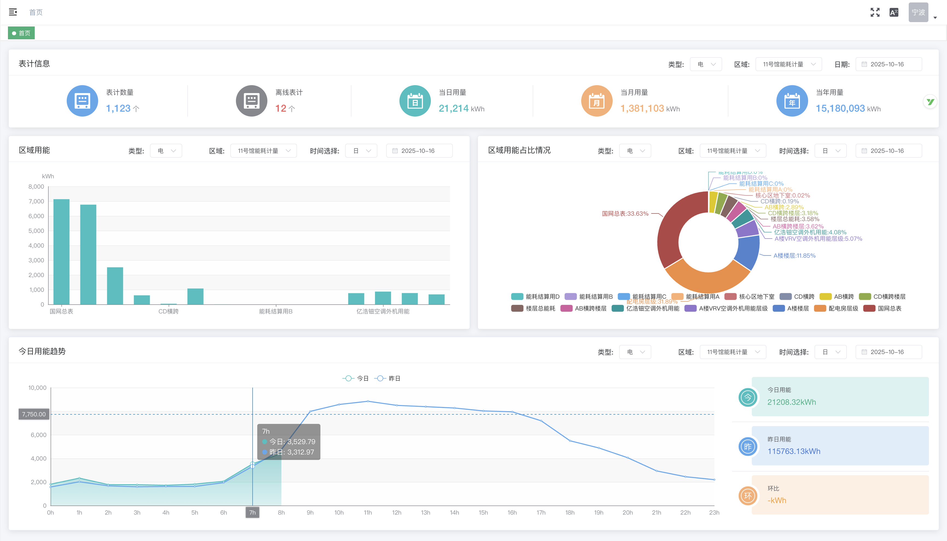Image resolution: width=947 pixels, height=541 pixels.
Task: Click the 当日用量 daily calendar icon
Action: 415,101
